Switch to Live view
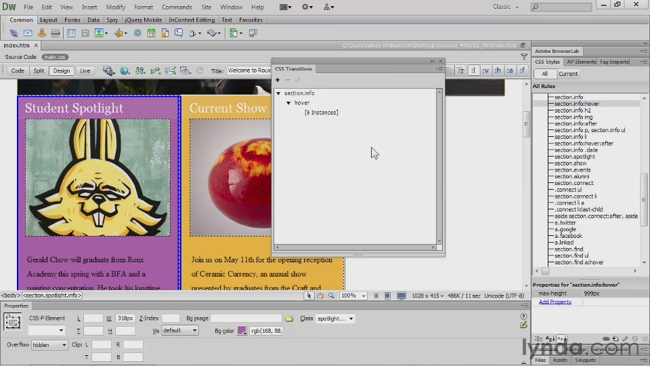 point(85,70)
